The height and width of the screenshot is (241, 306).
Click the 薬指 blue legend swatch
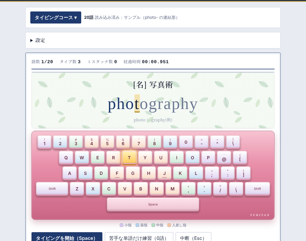137,225
